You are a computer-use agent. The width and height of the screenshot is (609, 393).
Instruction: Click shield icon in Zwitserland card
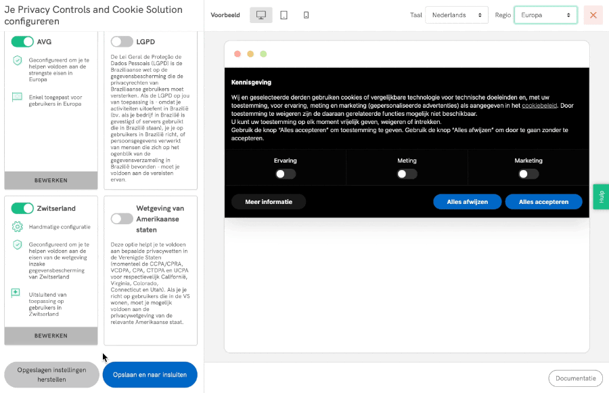(18, 245)
